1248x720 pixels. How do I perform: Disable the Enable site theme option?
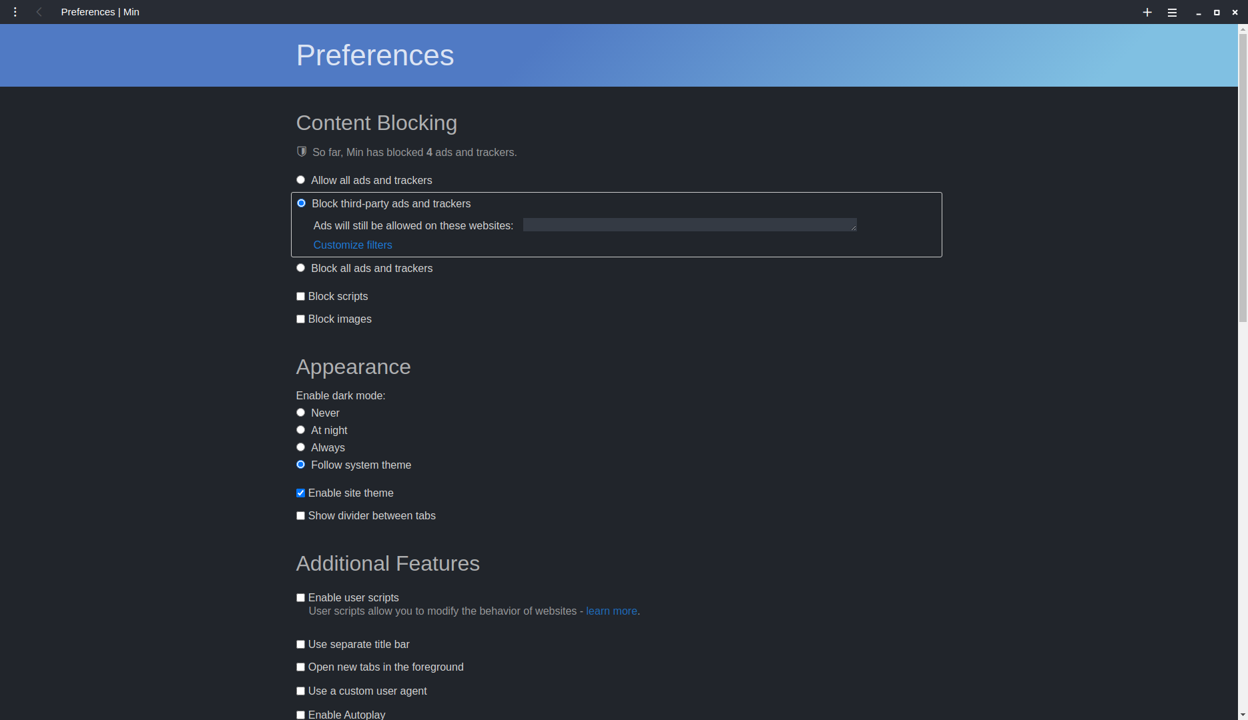tap(300, 493)
